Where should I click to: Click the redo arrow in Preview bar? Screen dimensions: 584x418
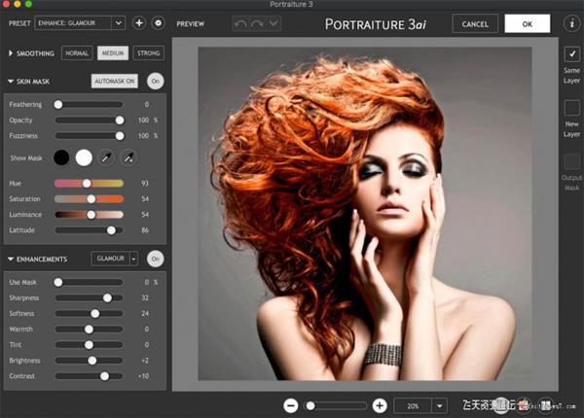click(255, 22)
